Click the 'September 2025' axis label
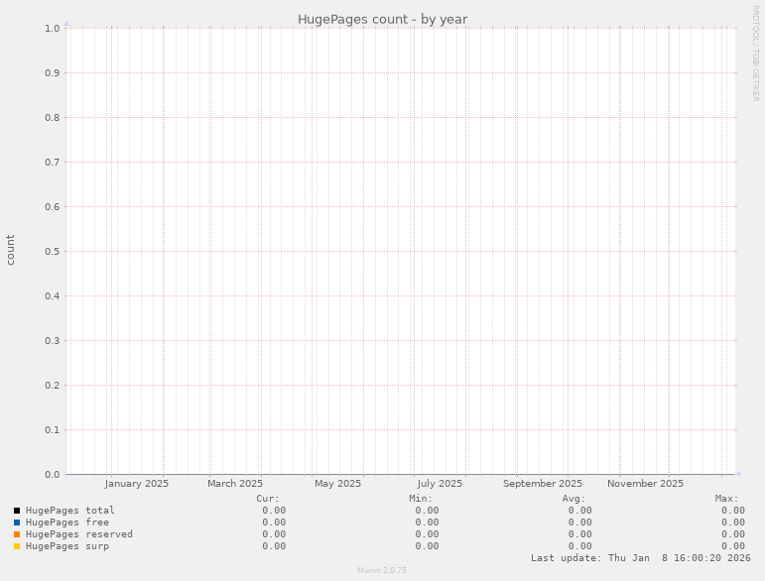Image resolution: width=765 pixels, height=581 pixels. [543, 484]
